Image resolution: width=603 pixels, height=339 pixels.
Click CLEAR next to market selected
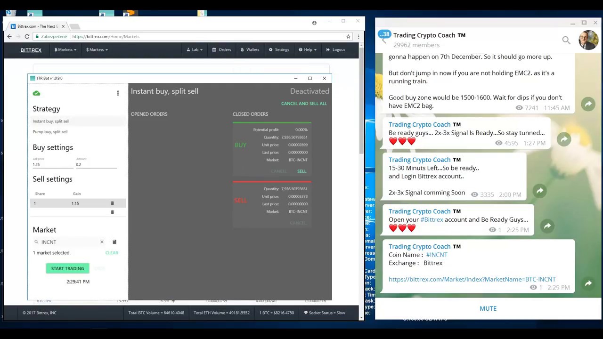[x=112, y=253]
